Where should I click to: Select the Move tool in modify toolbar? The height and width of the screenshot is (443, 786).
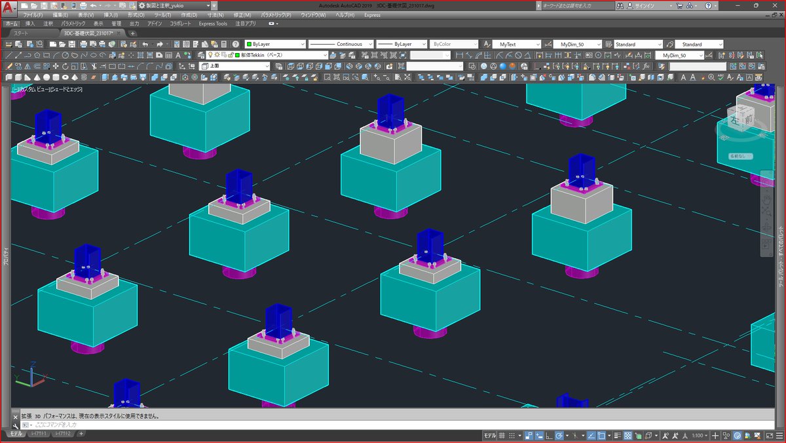click(x=56, y=66)
